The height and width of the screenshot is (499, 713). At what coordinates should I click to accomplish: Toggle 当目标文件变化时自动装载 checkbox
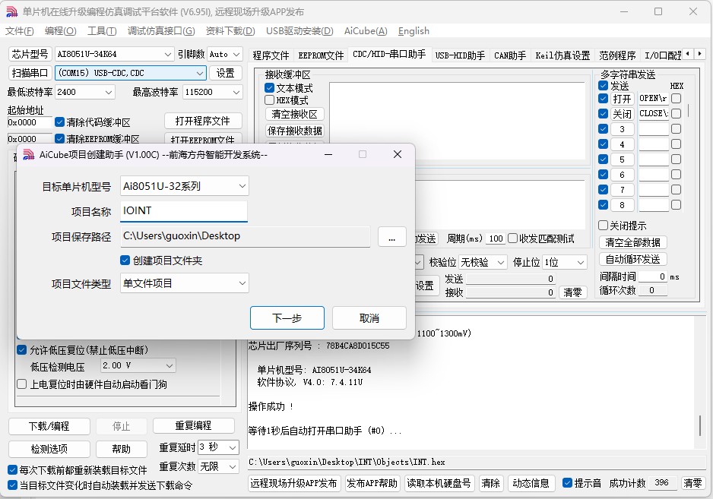(13, 485)
